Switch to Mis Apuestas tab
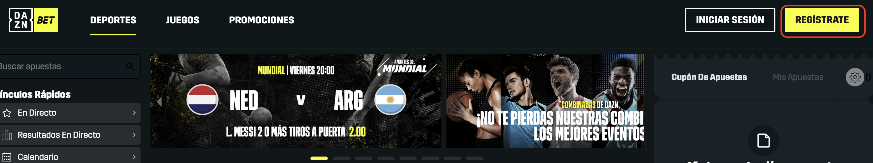 798,77
